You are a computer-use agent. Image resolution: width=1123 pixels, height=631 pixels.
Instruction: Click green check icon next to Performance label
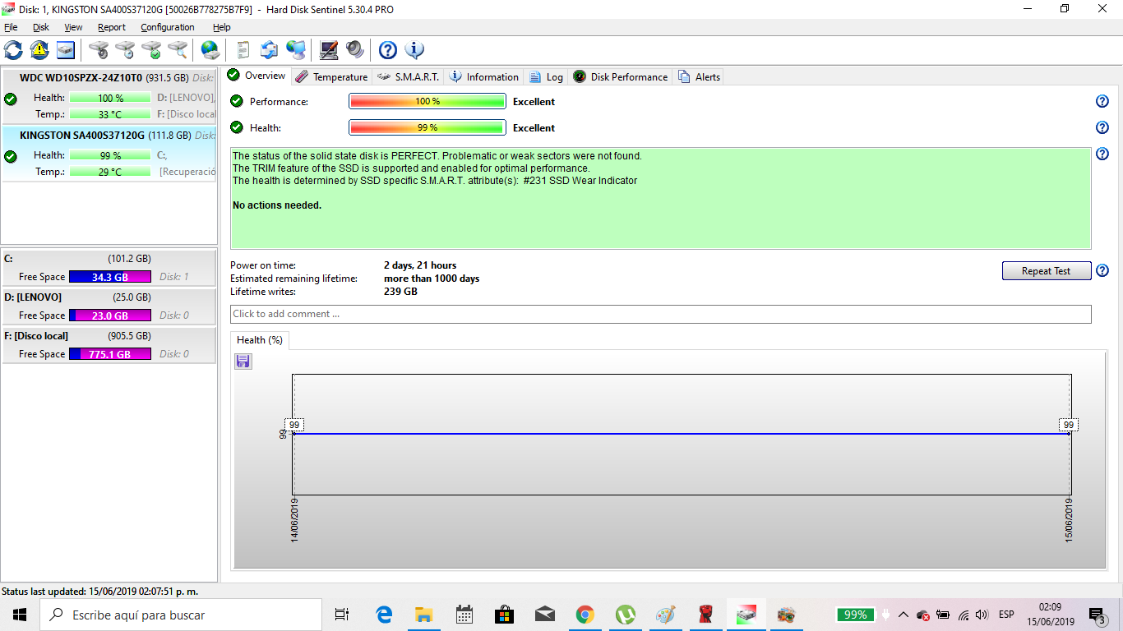[237, 101]
